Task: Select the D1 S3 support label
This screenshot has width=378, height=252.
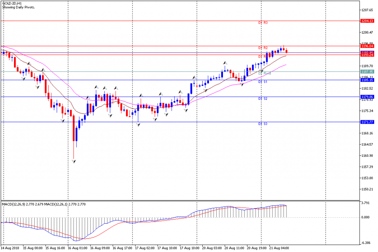Action: tap(263, 124)
